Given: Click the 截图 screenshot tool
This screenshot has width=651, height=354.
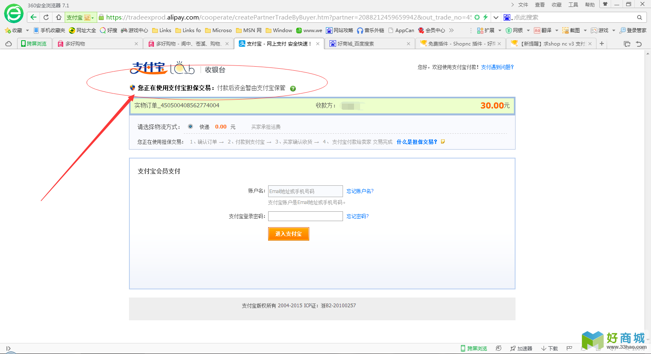Looking at the screenshot, I should click(571, 30).
